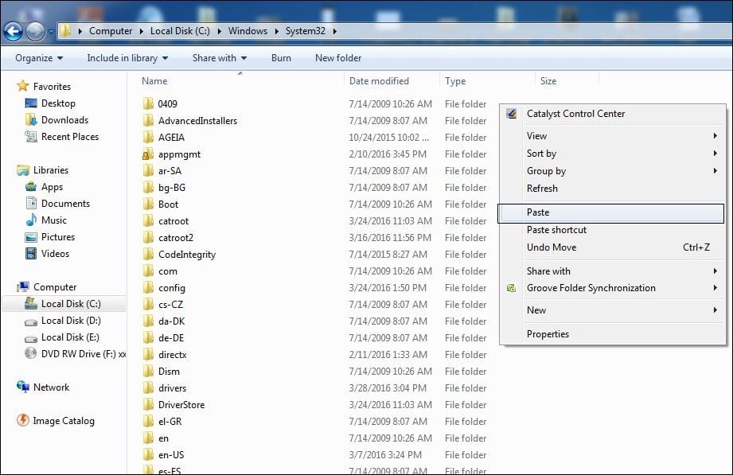Click the Libraries icon in navigation pane
Image resolution: width=733 pixels, height=475 pixels.
(22, 170)
